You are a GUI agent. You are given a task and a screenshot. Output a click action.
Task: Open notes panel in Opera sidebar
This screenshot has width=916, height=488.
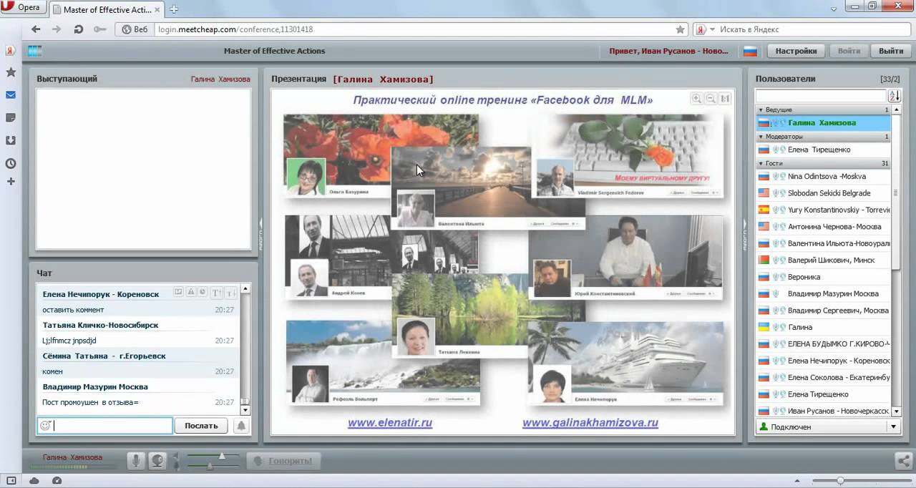coord(11,117)
